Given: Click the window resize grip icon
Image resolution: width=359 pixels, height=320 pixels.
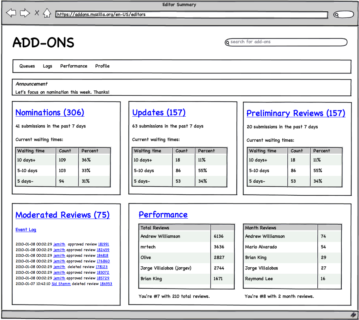Looking at the screenshot, I should point(354,315).
